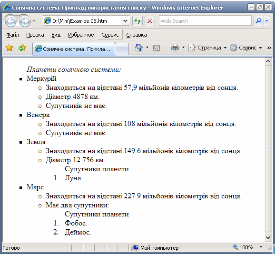Click the line mentioning 57,9 мільйонів кілометрів

(142, 88)
